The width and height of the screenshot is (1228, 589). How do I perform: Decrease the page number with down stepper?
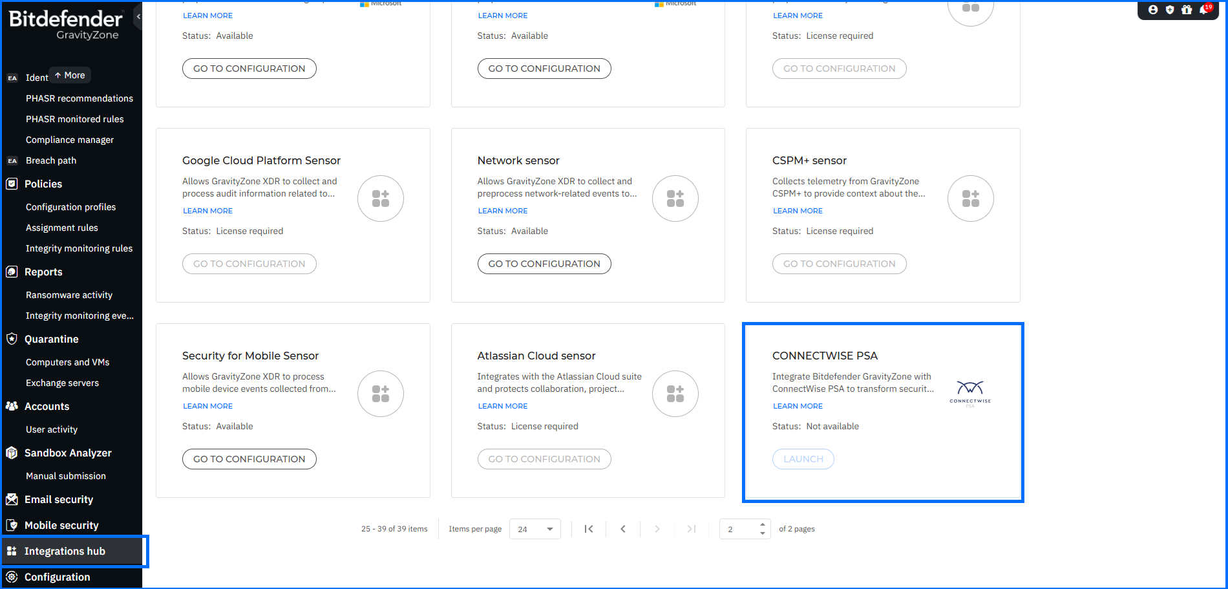763,533
